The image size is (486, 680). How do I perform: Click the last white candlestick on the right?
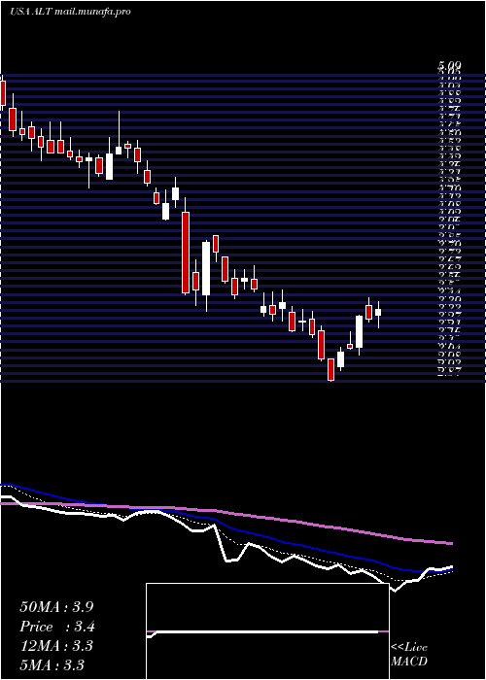(x=378, y=312)
